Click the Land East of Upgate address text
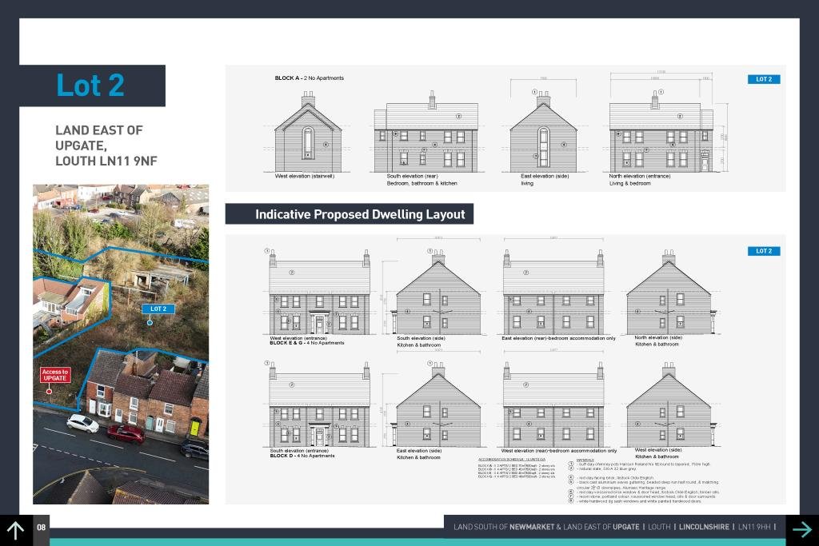The image size is (819, 546). [106, 145]
